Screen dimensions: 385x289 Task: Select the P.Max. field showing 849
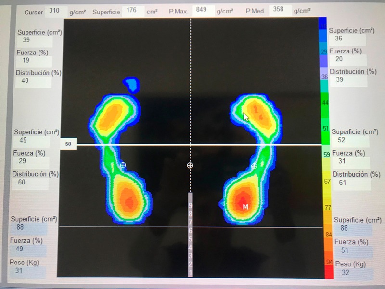tap(203, 11)
